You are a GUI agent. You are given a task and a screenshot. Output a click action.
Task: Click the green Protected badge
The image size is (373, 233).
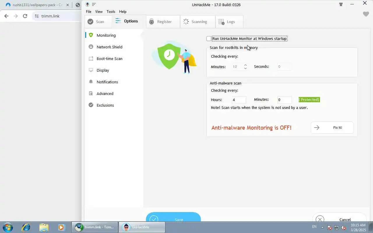click(x=309, y=100)
